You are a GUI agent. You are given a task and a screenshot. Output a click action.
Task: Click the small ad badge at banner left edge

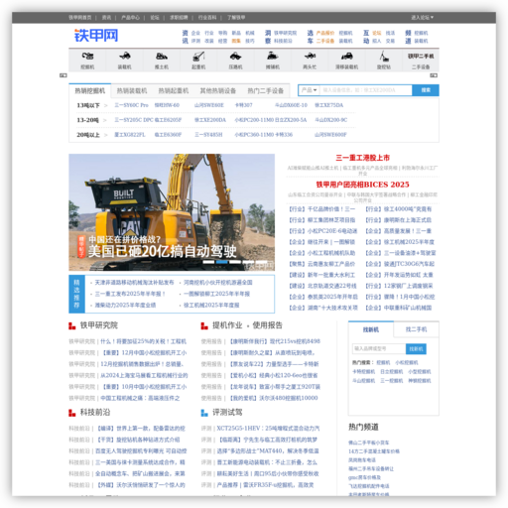(63, 75)
